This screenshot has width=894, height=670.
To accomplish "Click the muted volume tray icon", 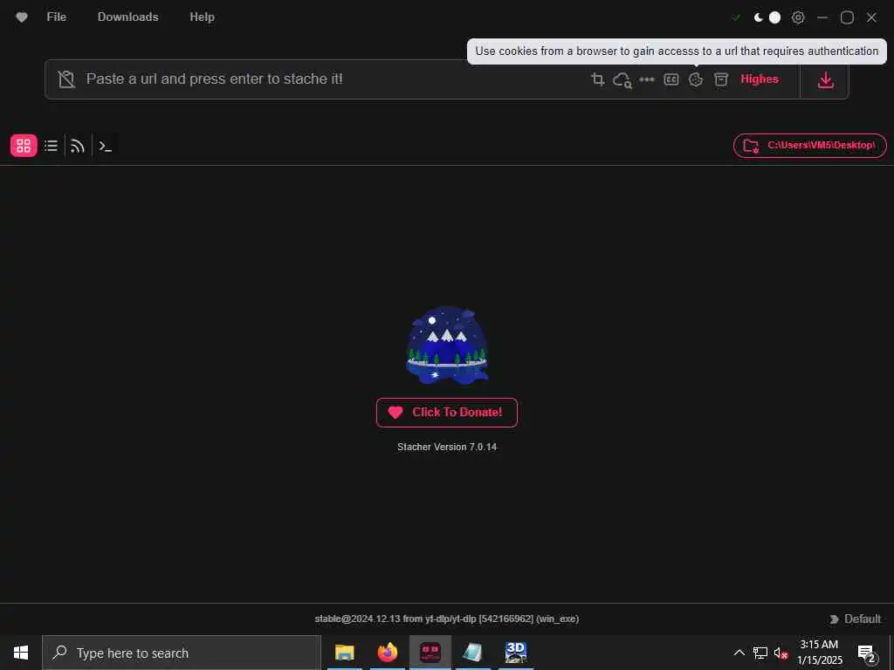I will click(781, 653).
